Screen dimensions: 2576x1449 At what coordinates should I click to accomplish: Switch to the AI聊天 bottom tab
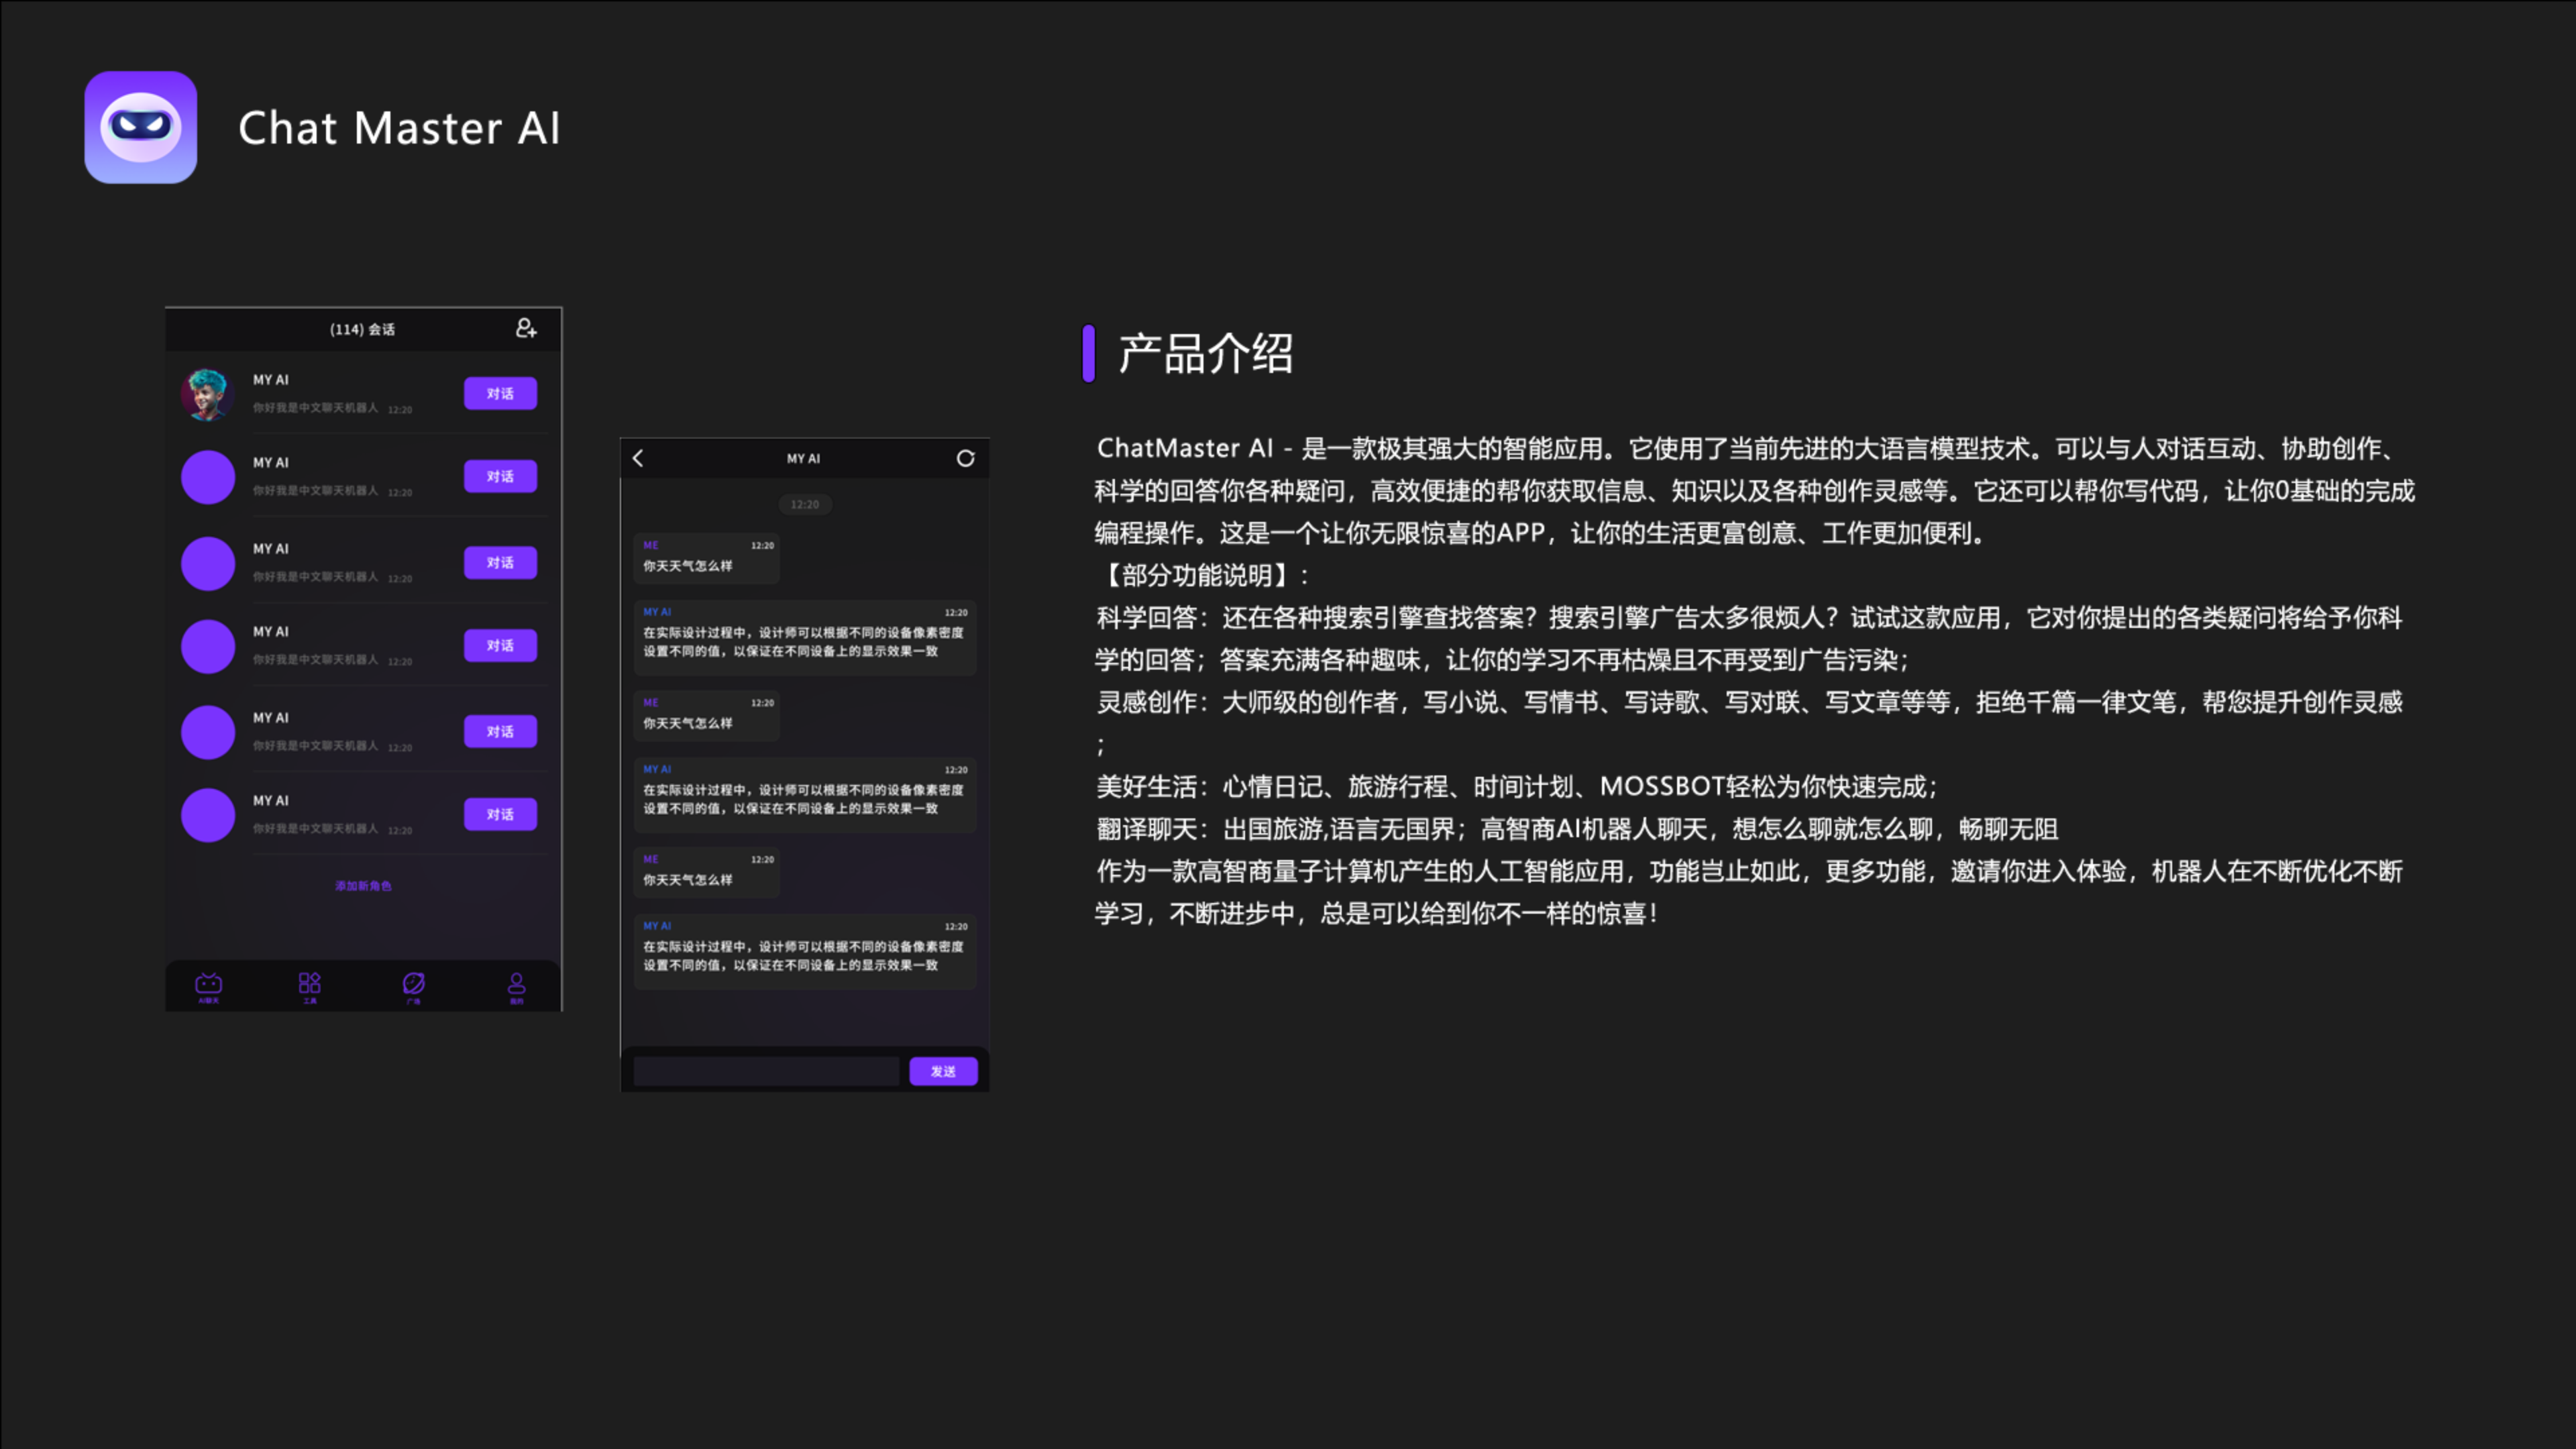click(209, 987)
